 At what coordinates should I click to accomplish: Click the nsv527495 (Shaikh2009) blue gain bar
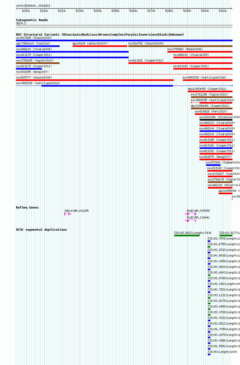(124, 40)
